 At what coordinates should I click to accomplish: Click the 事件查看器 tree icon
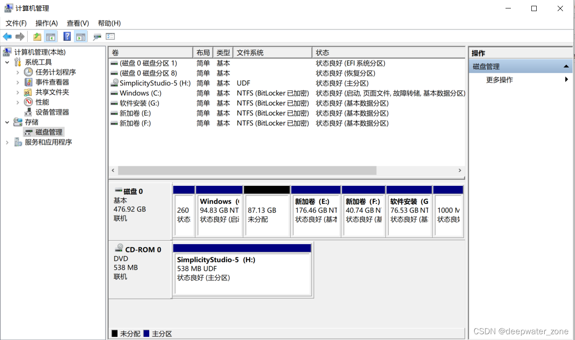[29, 82]
